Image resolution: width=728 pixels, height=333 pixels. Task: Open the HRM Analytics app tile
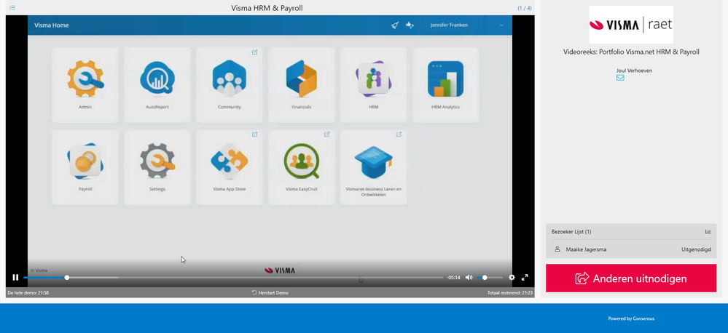pos(446,85)
